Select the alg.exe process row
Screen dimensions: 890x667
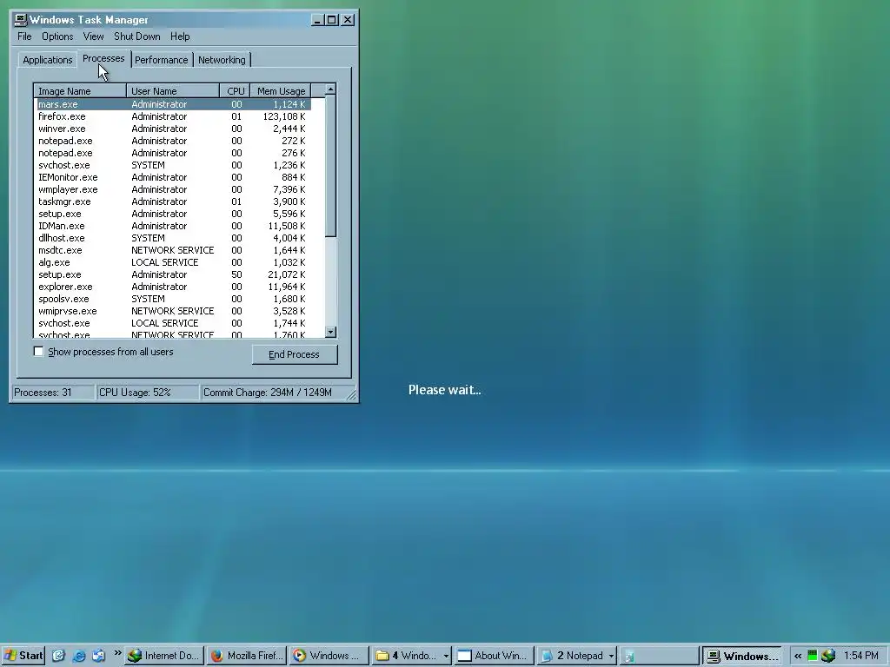(x=173, y=262)
